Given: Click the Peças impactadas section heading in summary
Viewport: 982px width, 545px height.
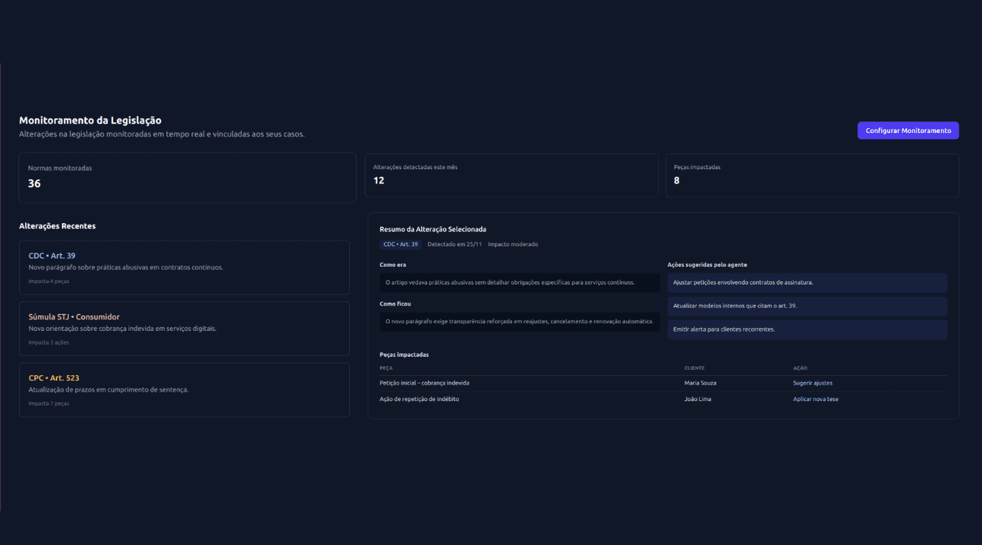Looking at the screenshot, I should point(404,355).
